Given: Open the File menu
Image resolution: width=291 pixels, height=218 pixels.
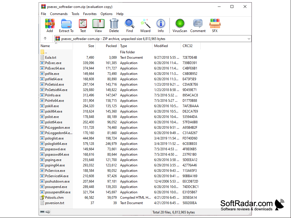Looking at the screenshot, I should (x=43, y=14).
